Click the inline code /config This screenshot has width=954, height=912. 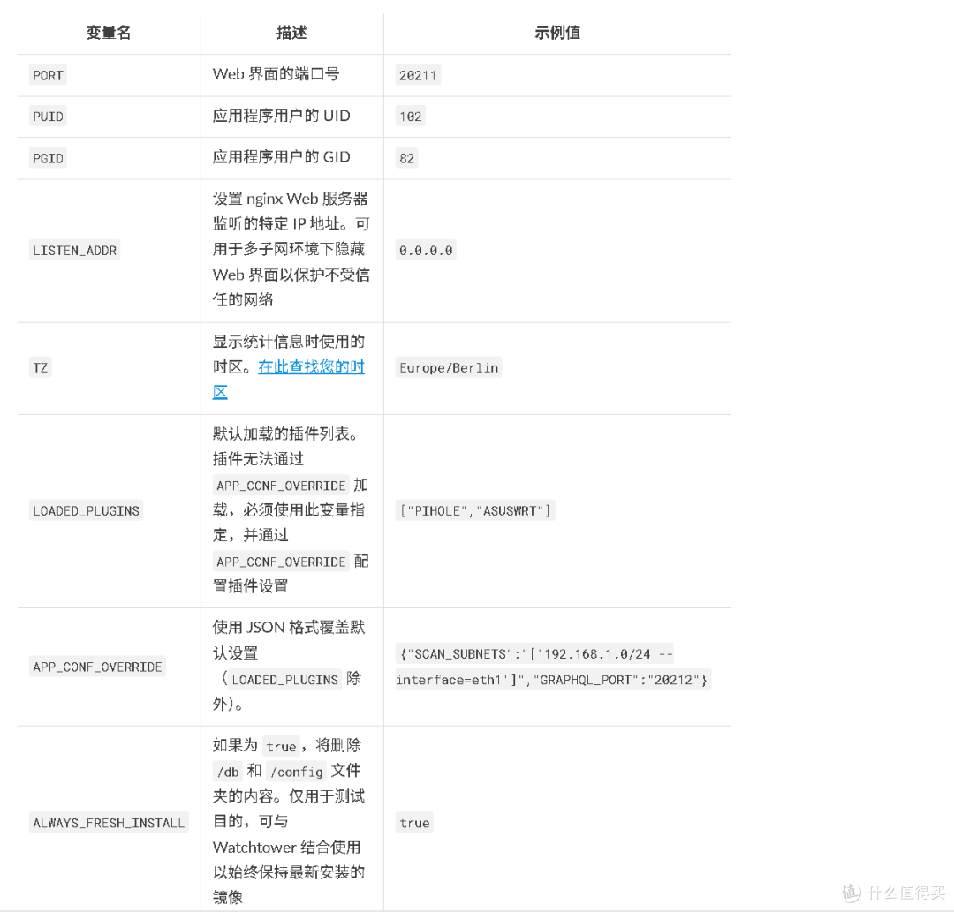(x=297, y=772)
